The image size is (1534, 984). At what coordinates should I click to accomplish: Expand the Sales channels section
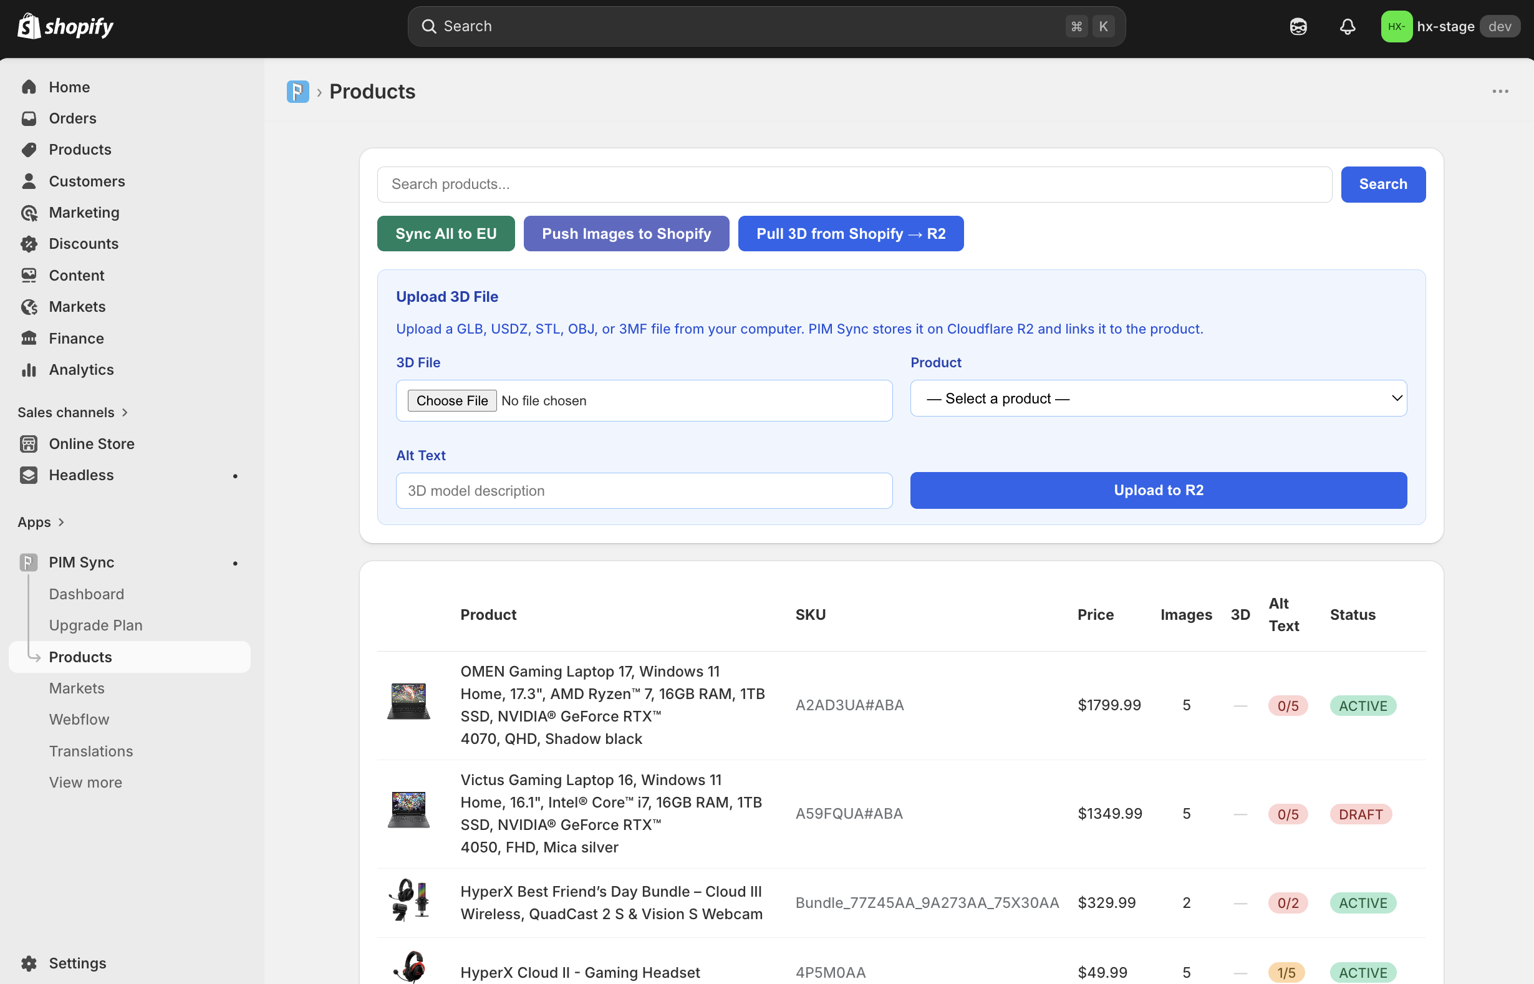pyautogui.click(x=73, y=413)
